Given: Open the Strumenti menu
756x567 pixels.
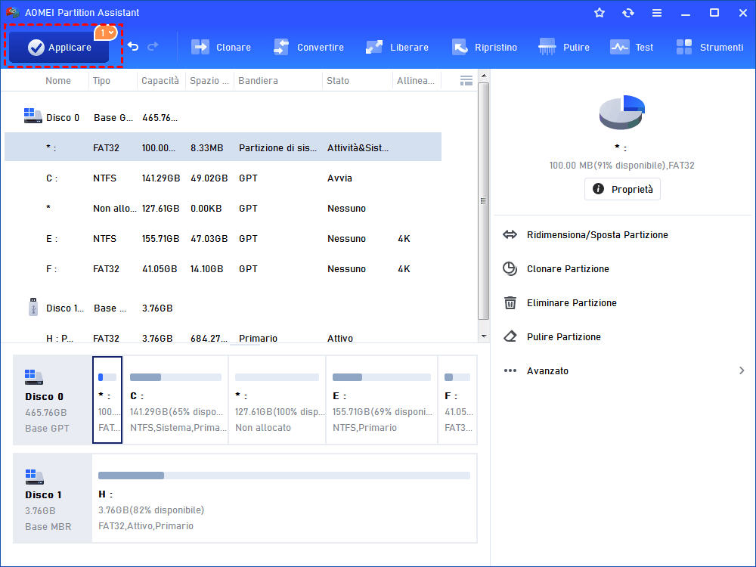Looking at the screenshot, I should click(709, 47).
